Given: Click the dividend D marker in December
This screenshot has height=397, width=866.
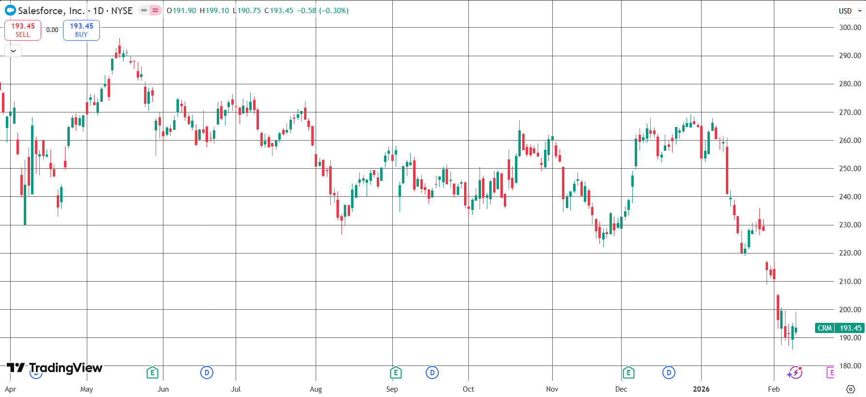Looking at the screenshot, I should [x=669, y=373].
